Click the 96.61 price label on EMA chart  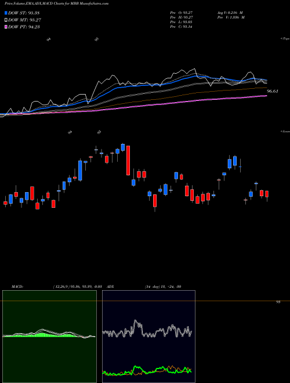273,91
